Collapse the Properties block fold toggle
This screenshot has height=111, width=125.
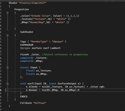point(8,13)
